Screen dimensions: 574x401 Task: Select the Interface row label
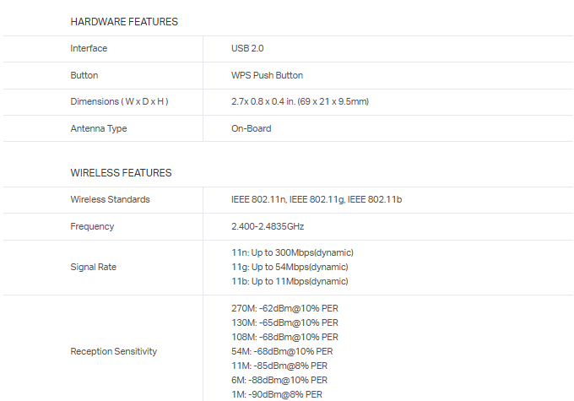tap(89, 49)
